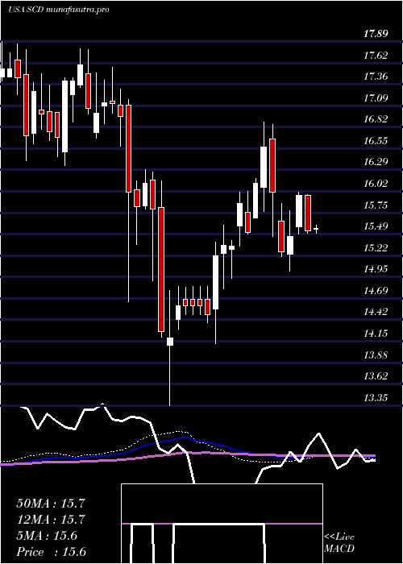
Task: Click the 16.55 price axis label
Action: (376, 141)
